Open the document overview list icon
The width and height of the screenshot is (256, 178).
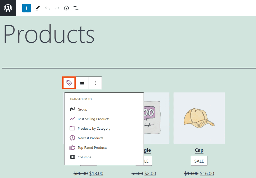tap(76, 8)
